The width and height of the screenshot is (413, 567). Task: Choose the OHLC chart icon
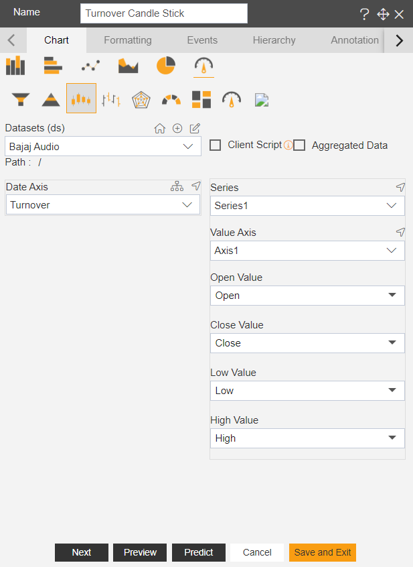coord(111,99)
